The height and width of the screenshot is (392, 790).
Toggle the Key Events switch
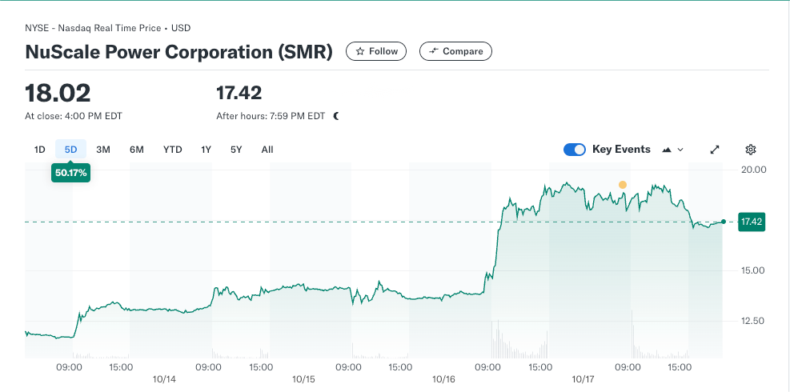[575, 150]
